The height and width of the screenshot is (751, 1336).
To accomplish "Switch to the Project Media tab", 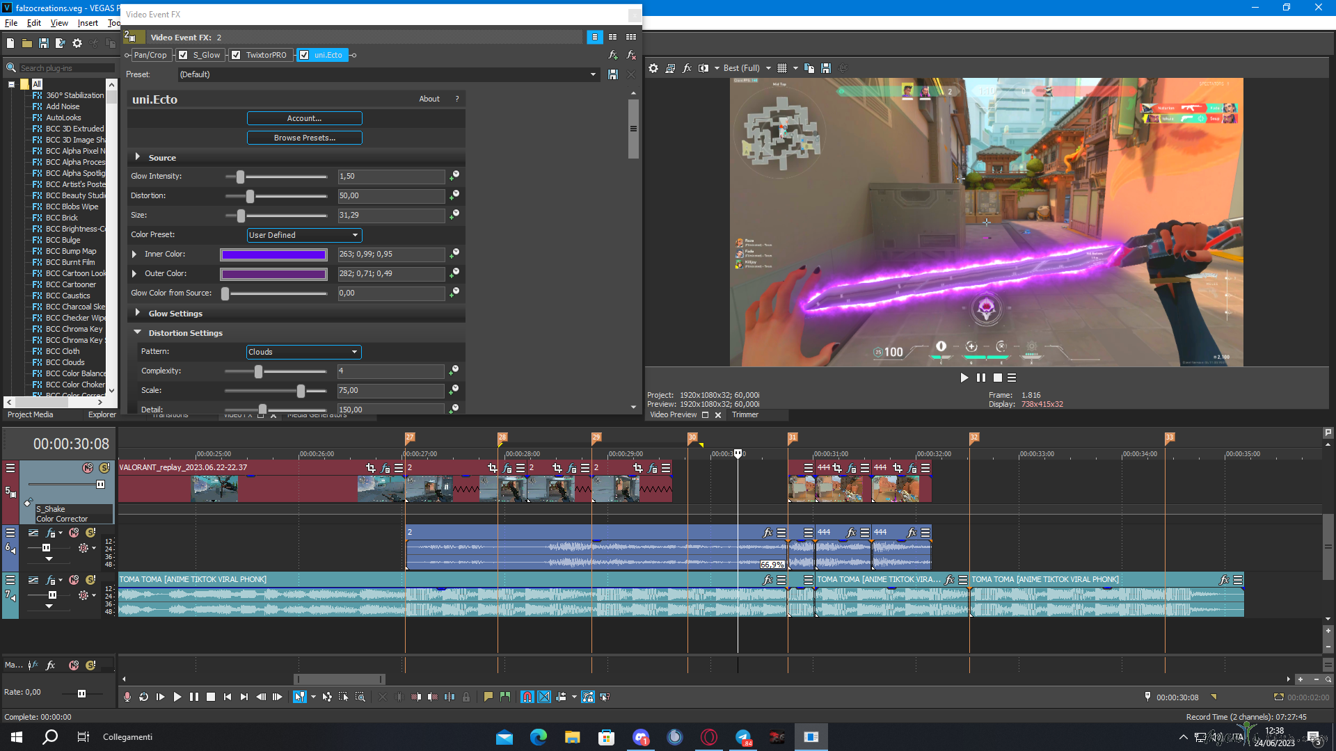I will (30, 414).
